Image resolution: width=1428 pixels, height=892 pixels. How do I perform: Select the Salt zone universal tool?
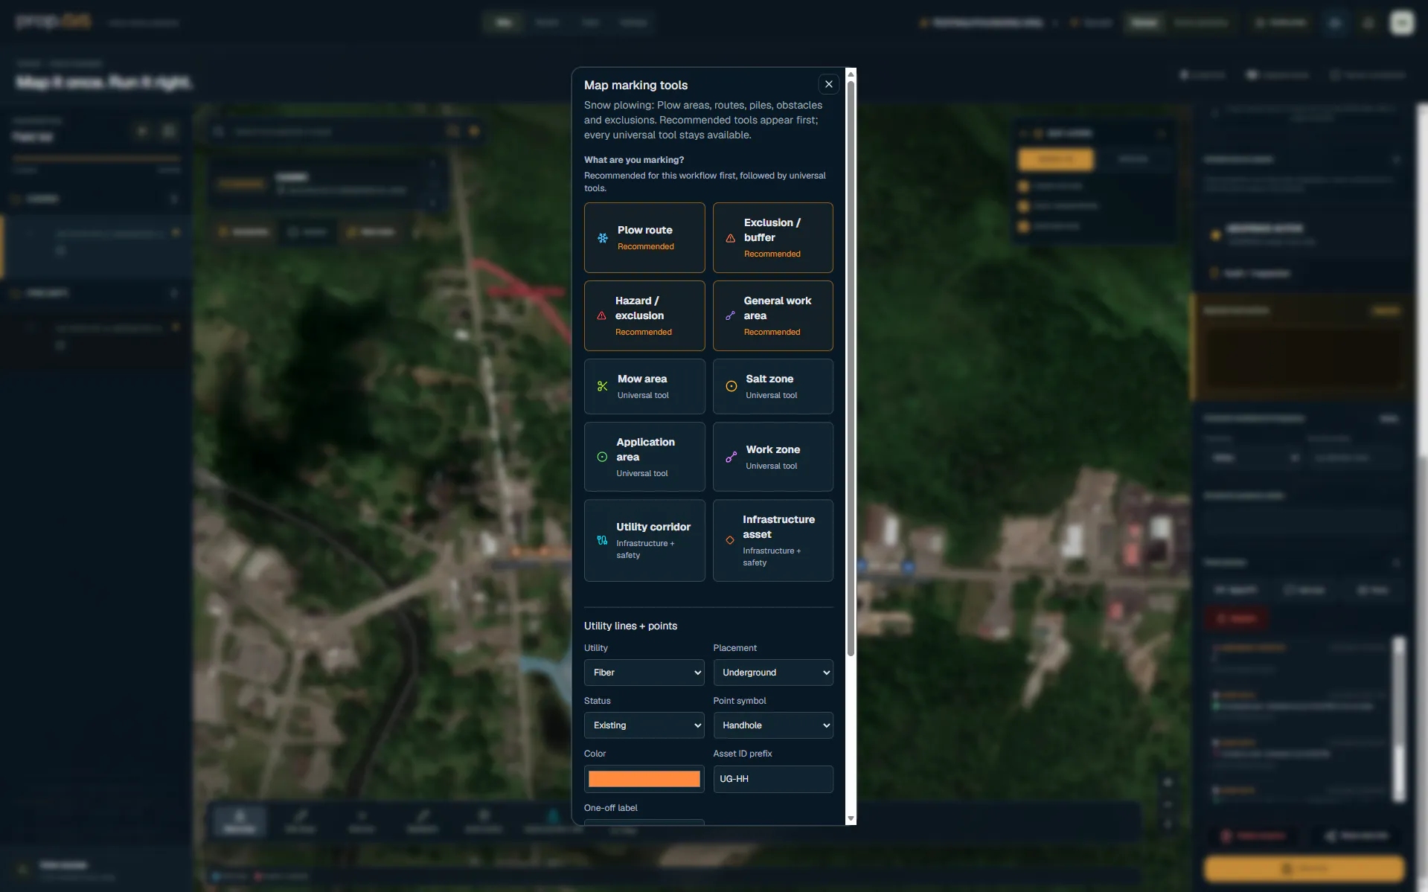772,386
